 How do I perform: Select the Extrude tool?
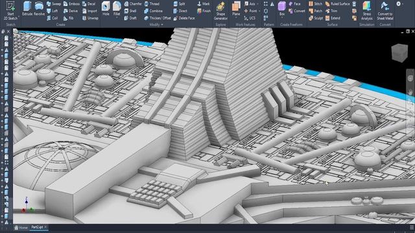[27, 8]
